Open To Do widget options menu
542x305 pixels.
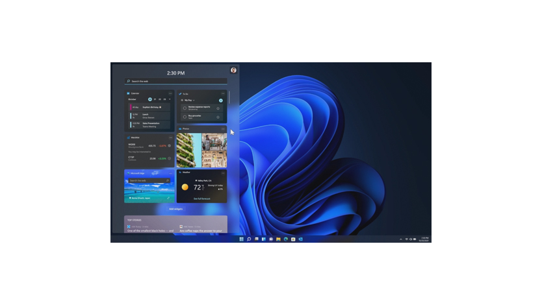pyautogui.click(x=223, y=93)
